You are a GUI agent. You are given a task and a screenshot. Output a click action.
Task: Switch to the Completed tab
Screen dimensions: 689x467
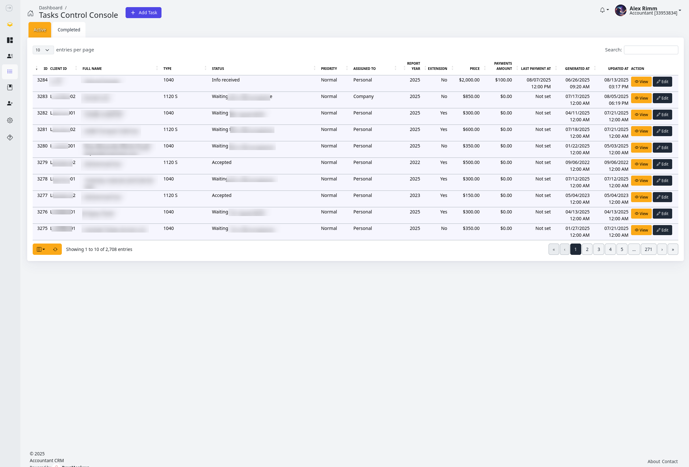point(69,29)
